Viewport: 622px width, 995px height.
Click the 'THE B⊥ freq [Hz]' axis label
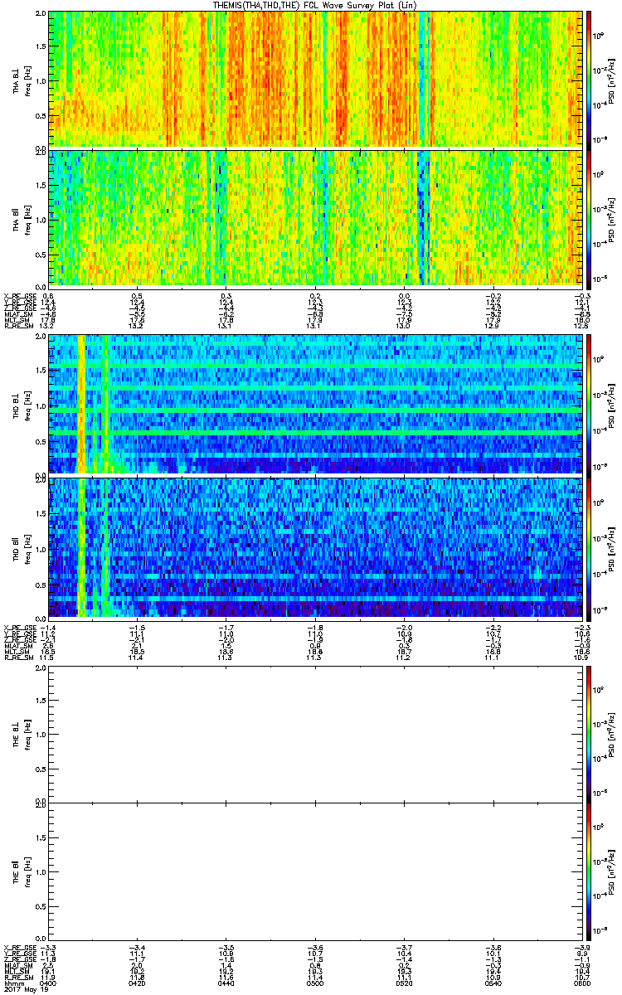[22, 734]
